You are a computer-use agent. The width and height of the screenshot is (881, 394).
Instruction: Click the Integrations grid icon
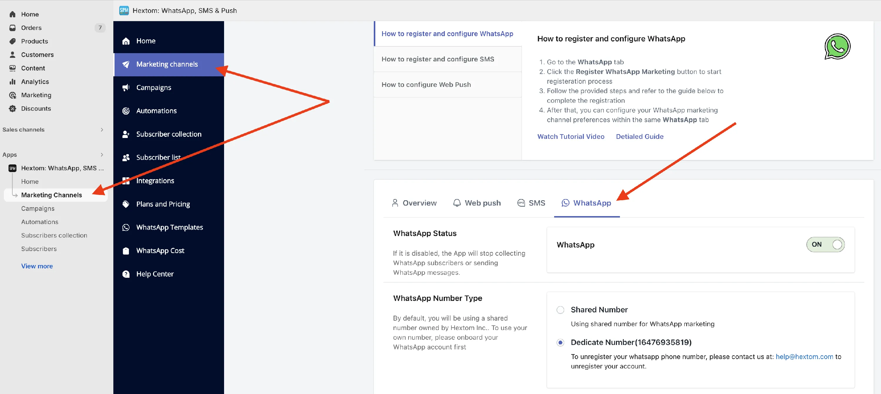pos(126,181)
